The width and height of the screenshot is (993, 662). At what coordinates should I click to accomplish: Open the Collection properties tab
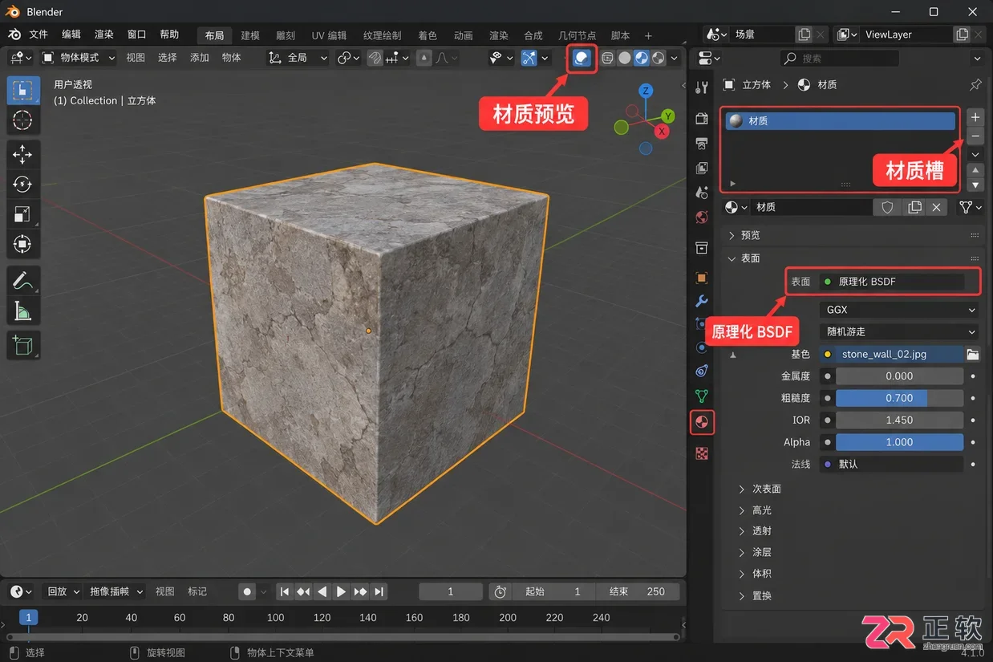coord(702,248)
